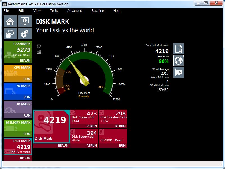
Task: Click the Disk Sequential Write tile disk icon
Action: coord(73,132)
